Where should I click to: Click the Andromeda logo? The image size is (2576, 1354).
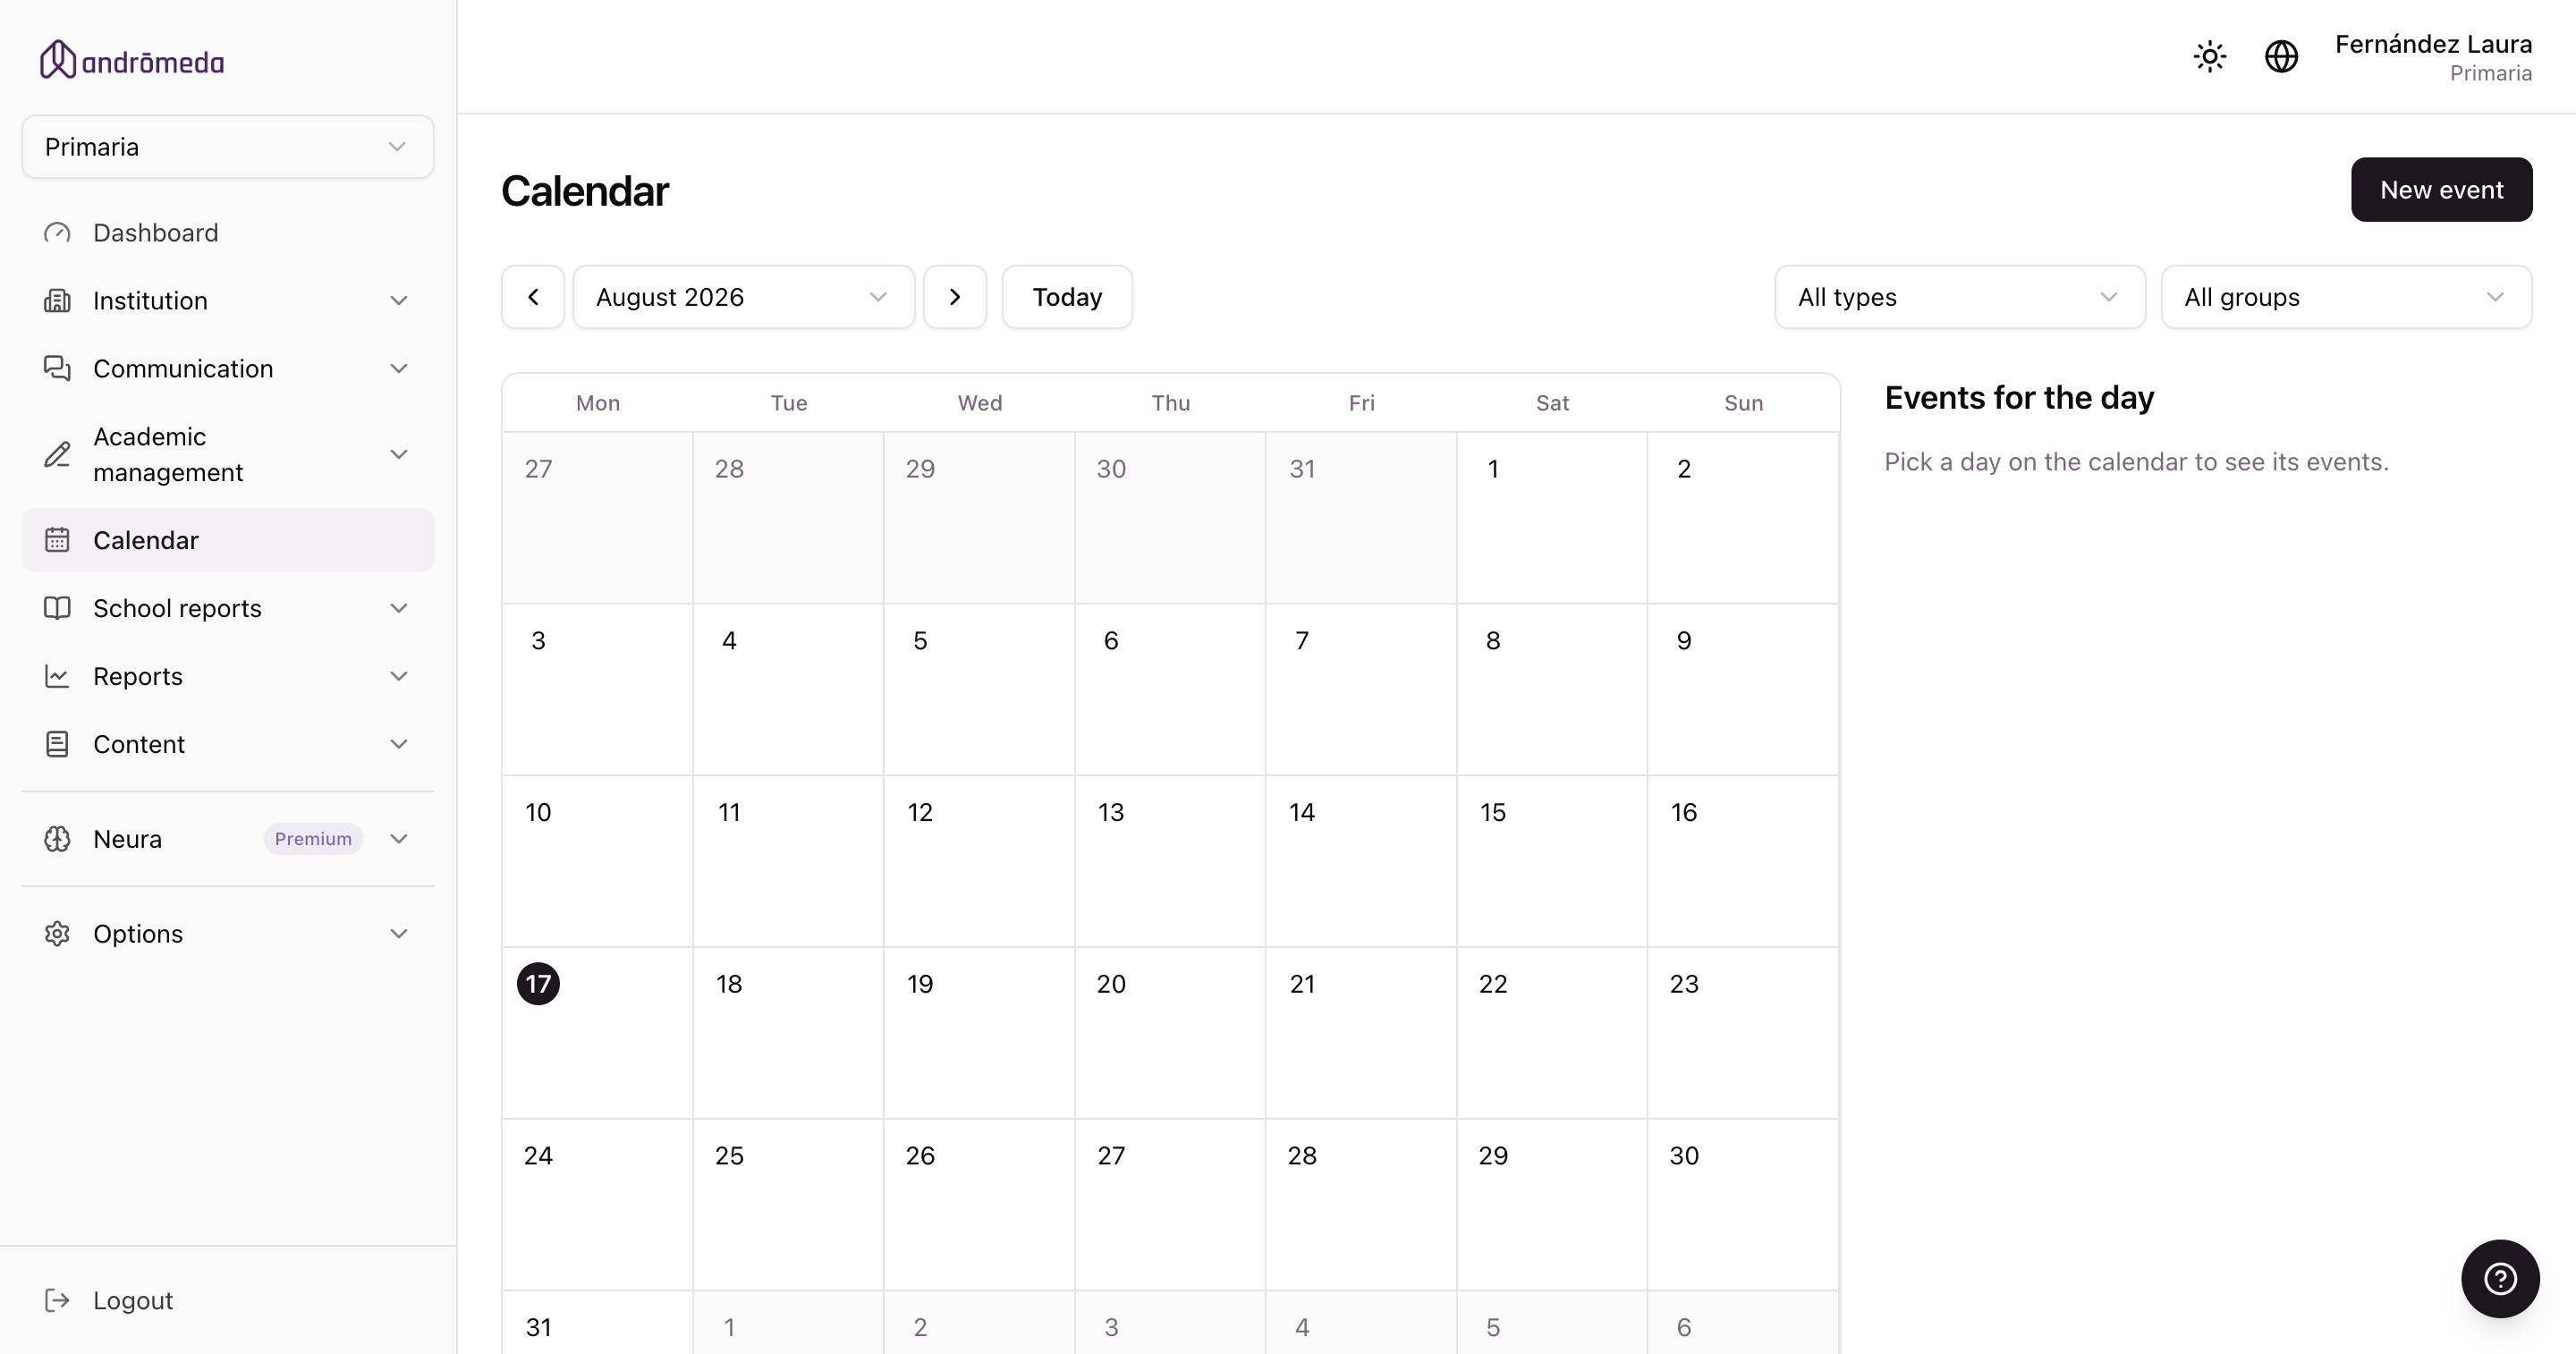(131, 60)
